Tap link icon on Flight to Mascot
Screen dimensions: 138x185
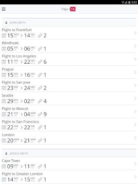tap(40, 114)
